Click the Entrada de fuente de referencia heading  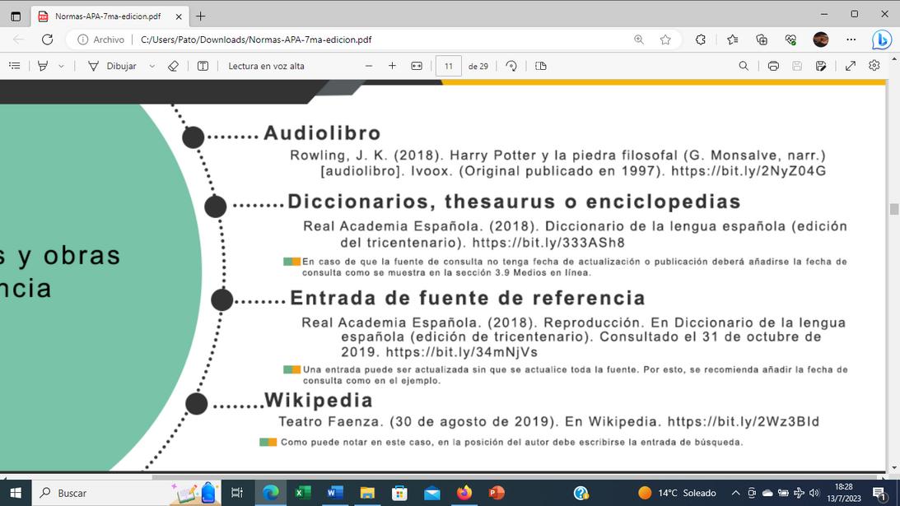coord(468,298)
